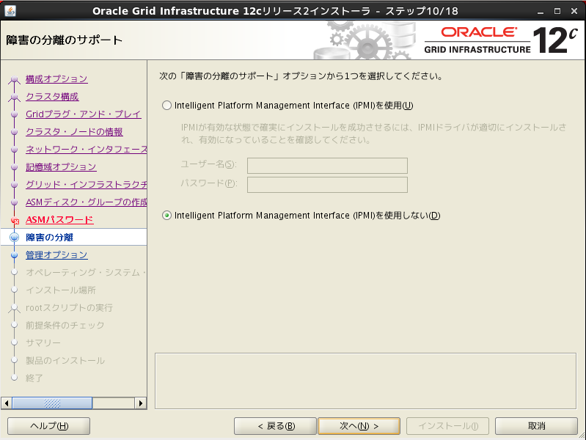Select the IPMIを使用しない radio option
Screen dimensions: 586x440
pyautogui.click(x=166, y=216)
